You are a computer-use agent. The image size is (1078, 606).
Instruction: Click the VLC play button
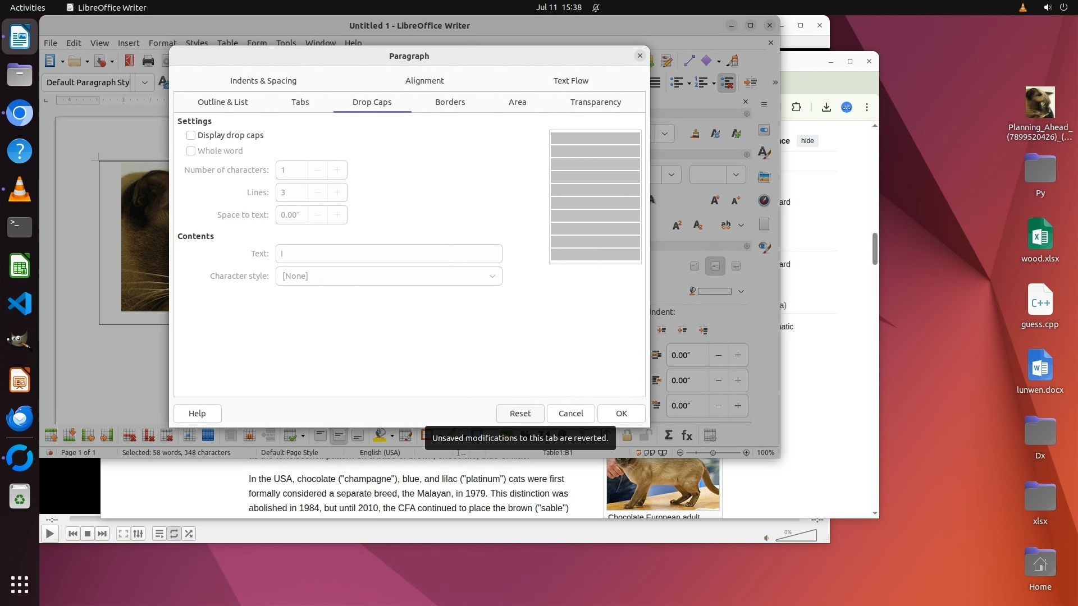pyautogui.click(x=49, y=534)
